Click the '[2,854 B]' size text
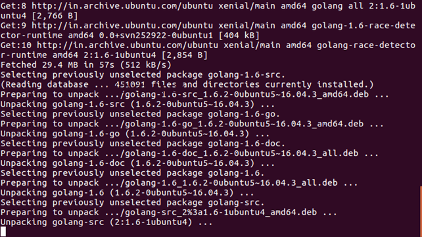The image size is (422, 237). point(184,55)
